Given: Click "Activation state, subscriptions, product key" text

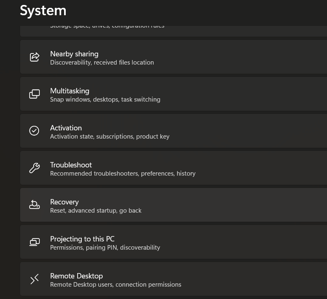Looking at the screenshot, I should point(110,137).
